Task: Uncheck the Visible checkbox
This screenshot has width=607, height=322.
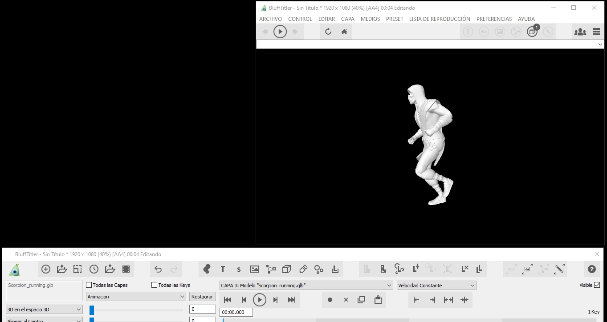Action: coord(597,285)
